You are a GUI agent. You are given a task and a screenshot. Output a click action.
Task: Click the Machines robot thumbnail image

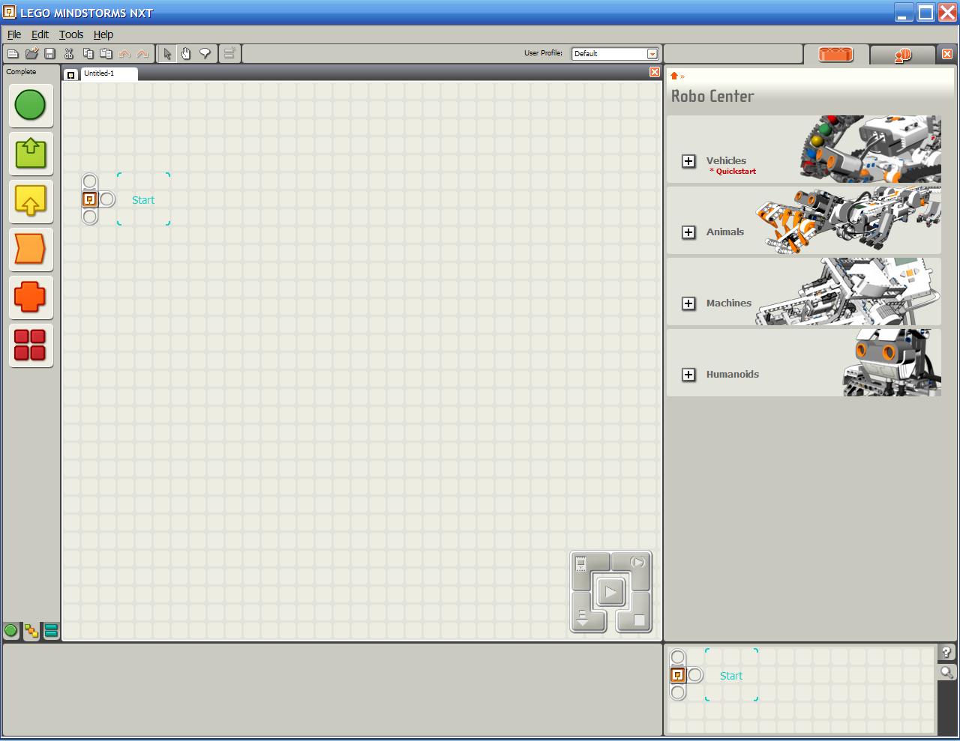point(848,291)
